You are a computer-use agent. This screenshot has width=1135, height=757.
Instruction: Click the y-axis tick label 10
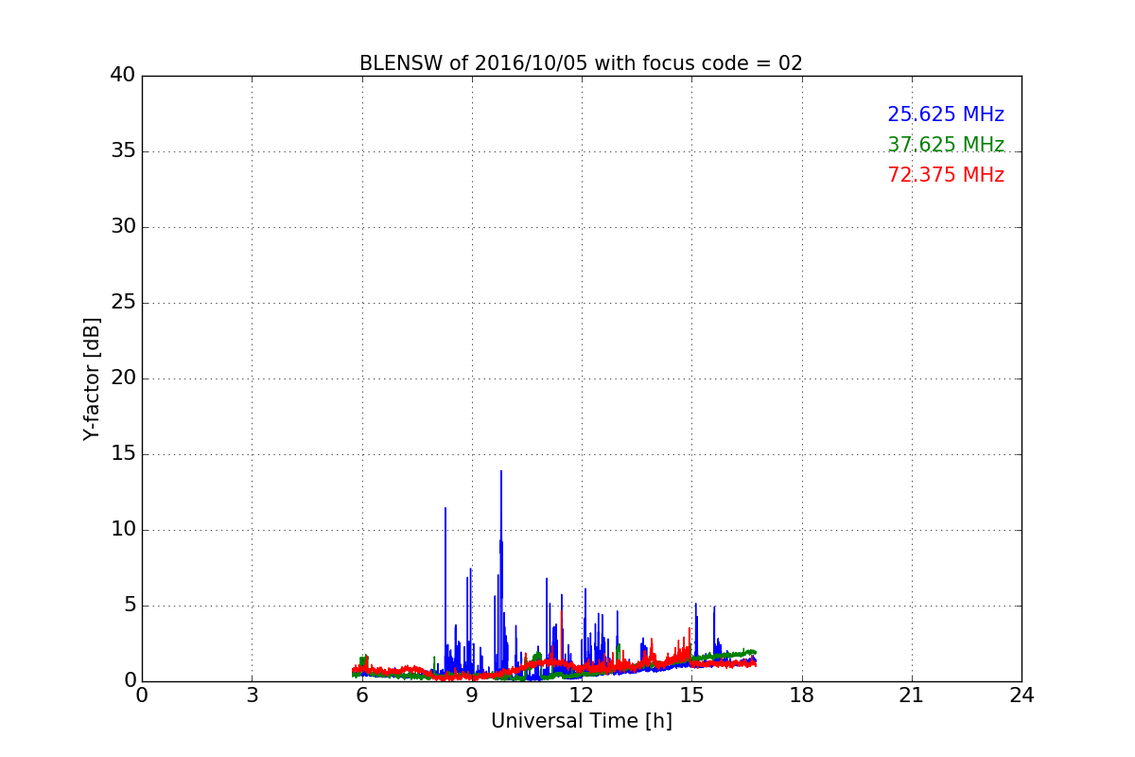click(123, 530)
